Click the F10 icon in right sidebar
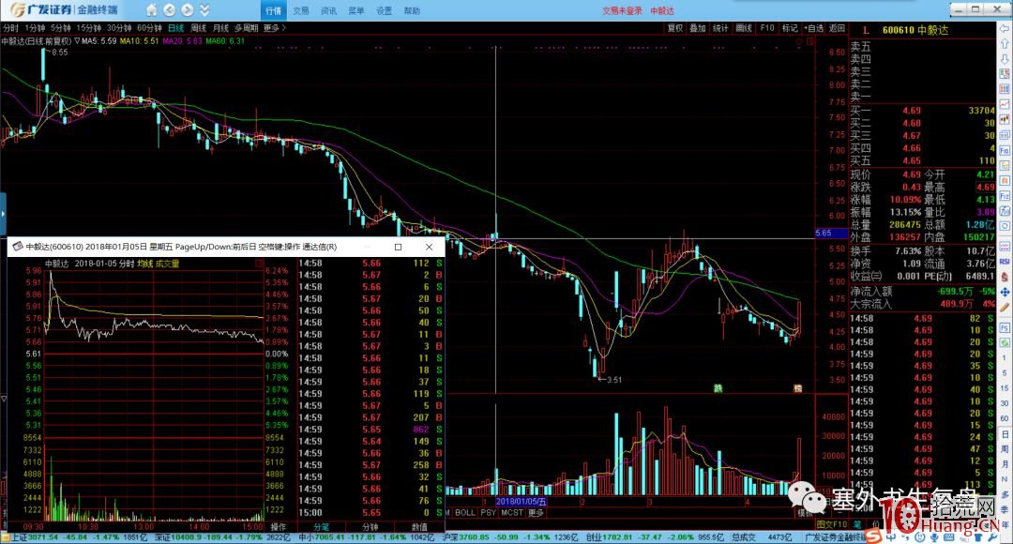Viewport: 1013px width, 544px height. click(1005, 150)
